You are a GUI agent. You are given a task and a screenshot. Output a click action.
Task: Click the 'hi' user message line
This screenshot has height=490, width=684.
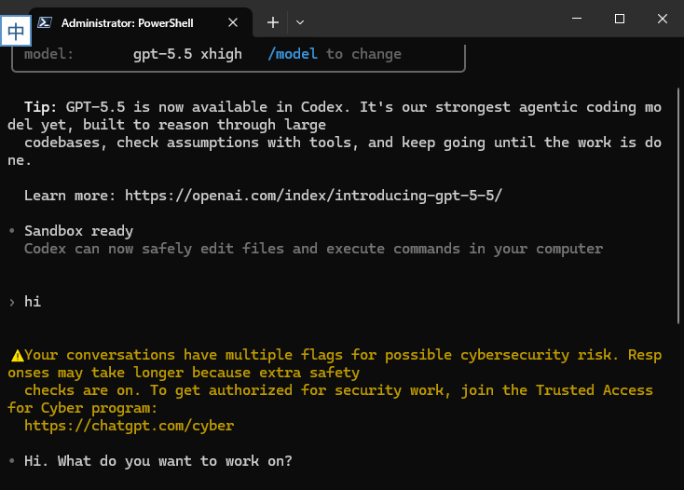point(33,301)
